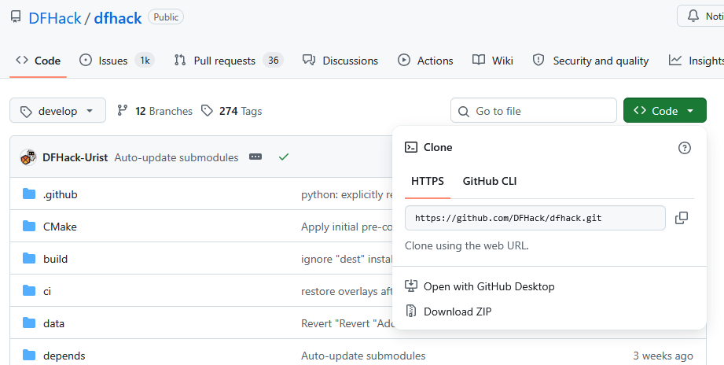Click the clone URL text field
724x365 pixels.
(x=535, y=218)
